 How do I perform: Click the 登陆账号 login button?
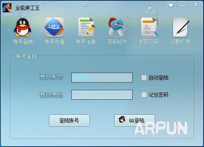point(69,120)
